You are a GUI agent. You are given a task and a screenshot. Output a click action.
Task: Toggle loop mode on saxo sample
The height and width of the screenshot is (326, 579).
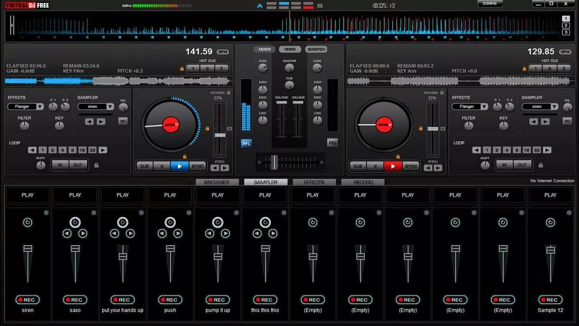coord(75,222)
